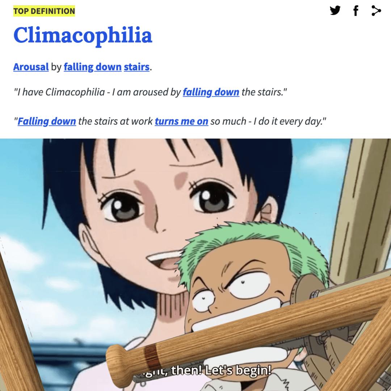Screen dimensions: 391x391
Task: Click the dark-haired character's open mouth
Action: click(163, 260)
